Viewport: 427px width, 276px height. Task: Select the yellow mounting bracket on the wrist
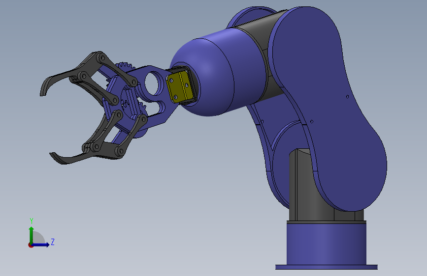[179, 86]
